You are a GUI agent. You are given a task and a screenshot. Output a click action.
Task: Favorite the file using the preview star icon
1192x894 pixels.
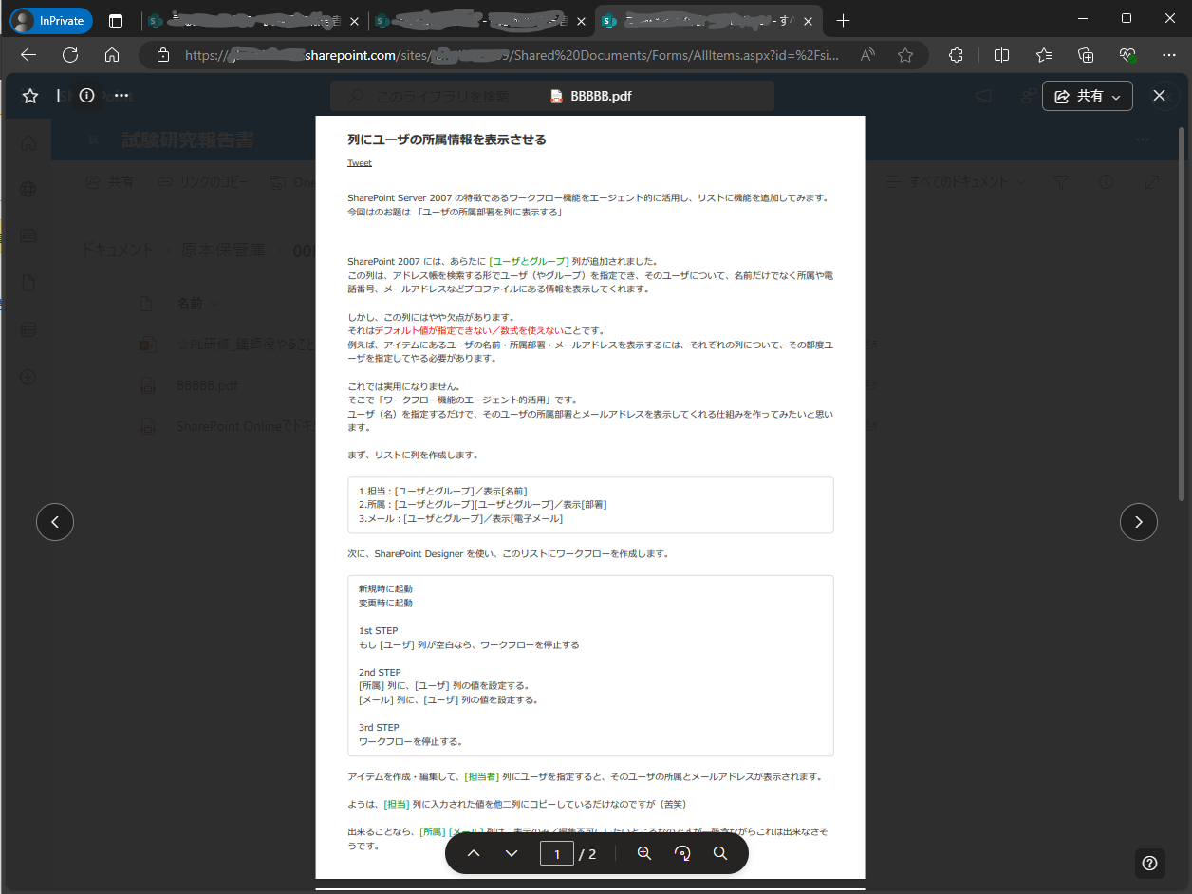pos(29,95)
